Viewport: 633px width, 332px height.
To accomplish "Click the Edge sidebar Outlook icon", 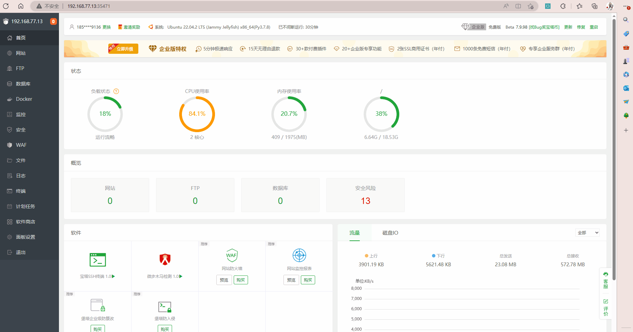I will click(626, 88).
